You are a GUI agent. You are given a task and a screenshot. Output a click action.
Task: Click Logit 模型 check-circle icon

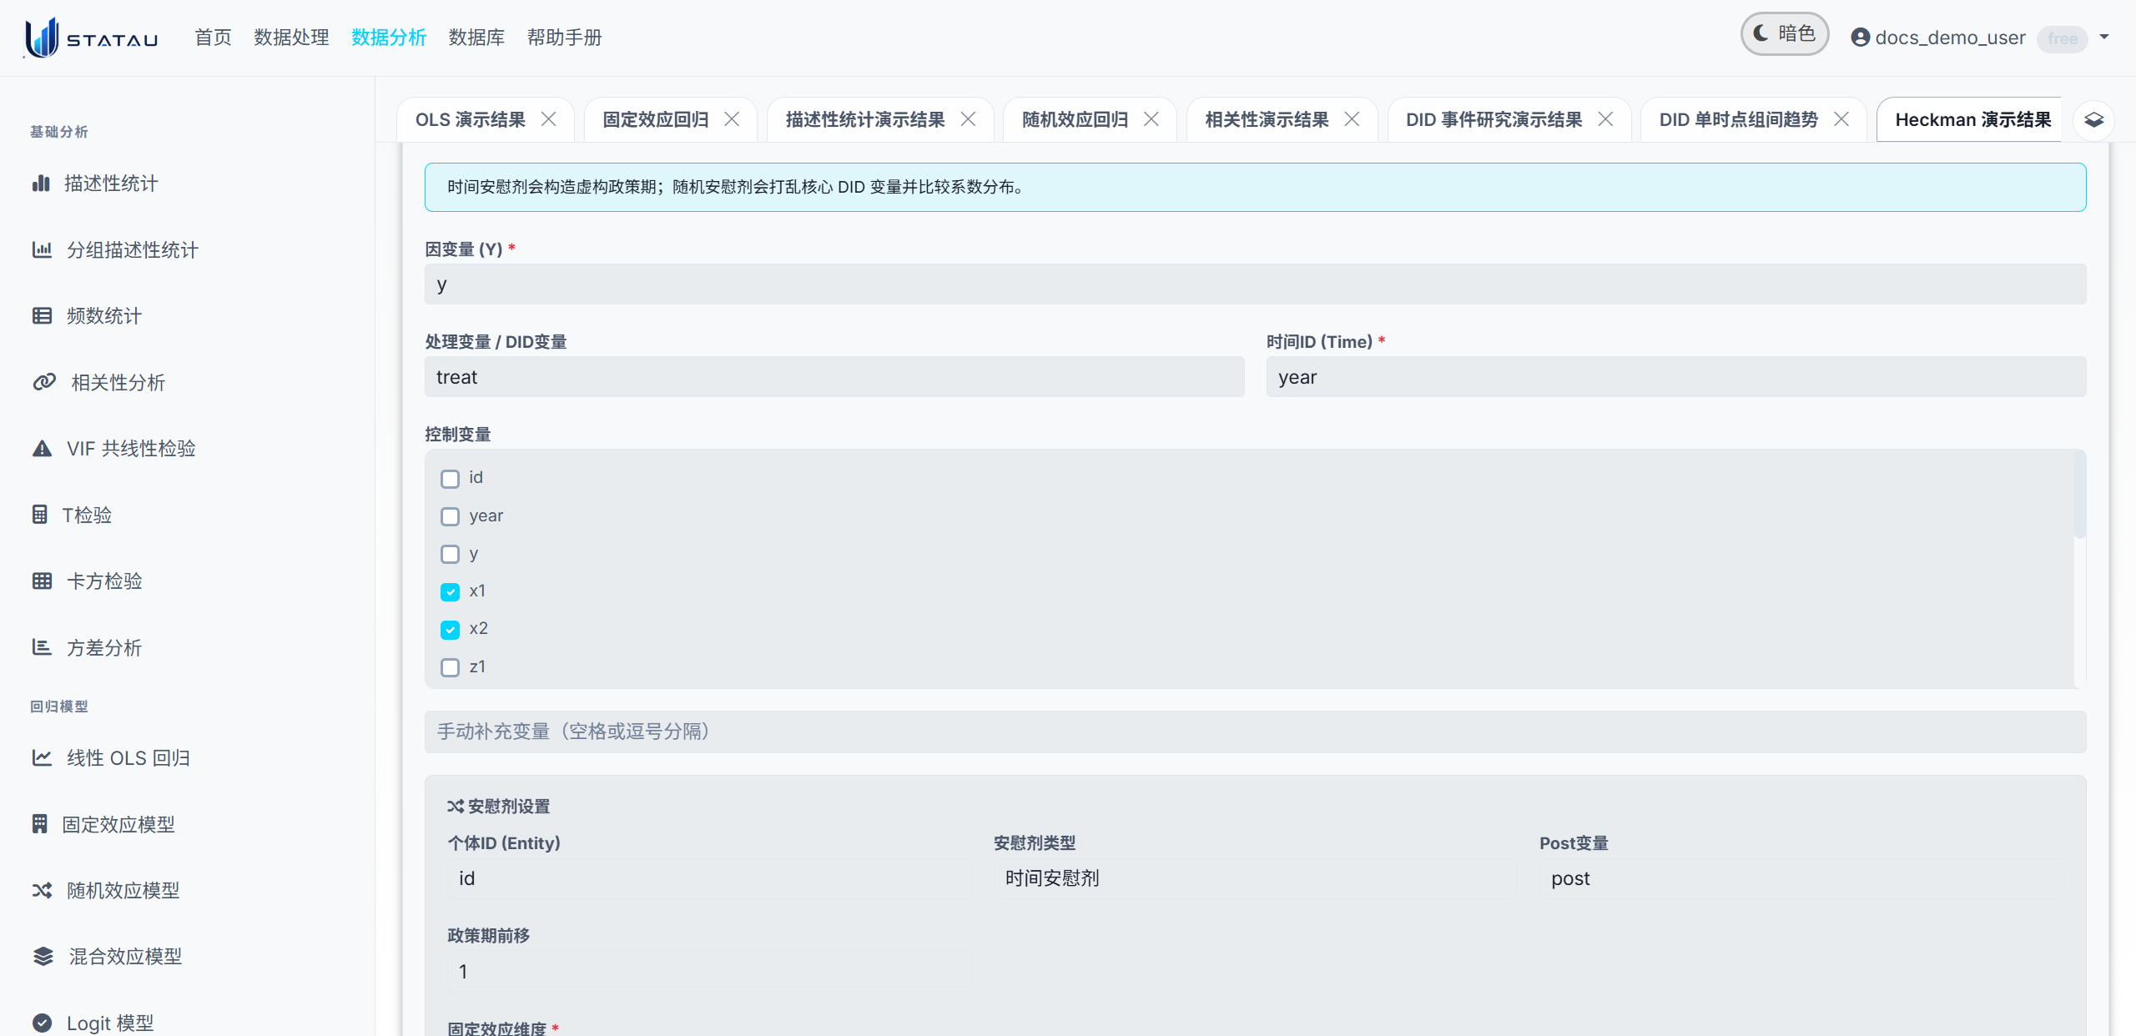coord(42,1023)
